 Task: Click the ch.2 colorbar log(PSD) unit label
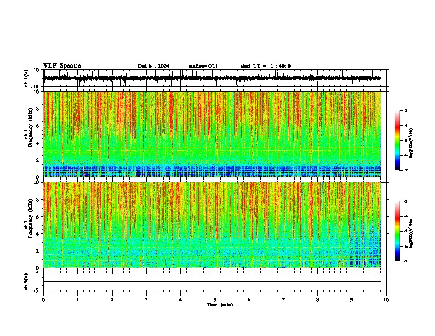pos(411,233)
